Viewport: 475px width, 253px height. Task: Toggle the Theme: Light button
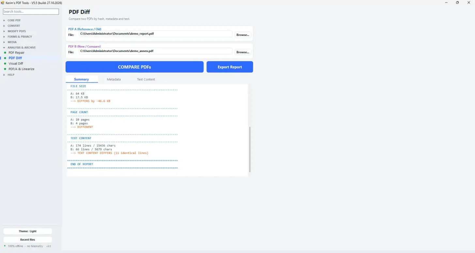click(x=27, y=231)
